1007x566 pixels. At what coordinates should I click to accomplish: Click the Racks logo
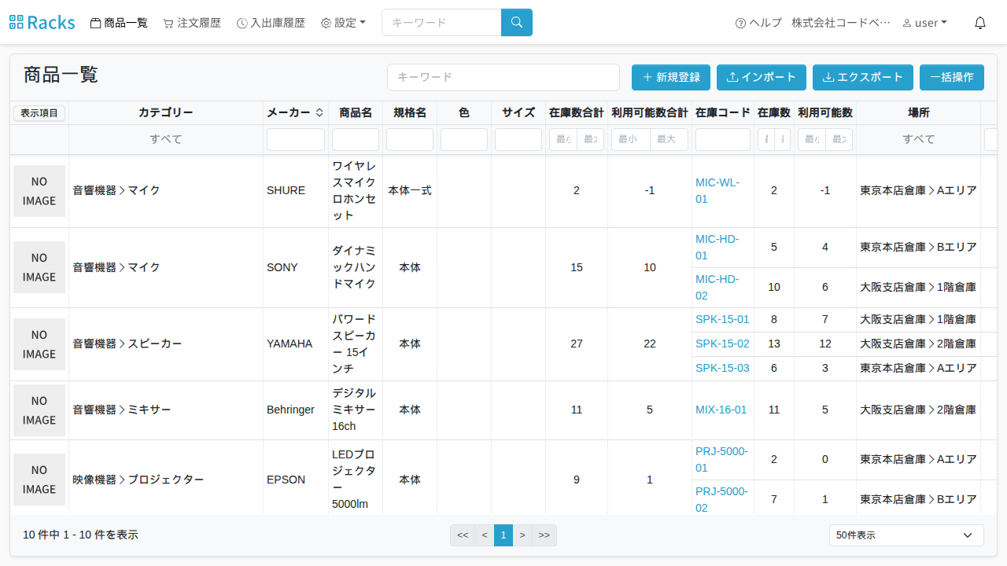pyautogui.click(x=42, y=23)
